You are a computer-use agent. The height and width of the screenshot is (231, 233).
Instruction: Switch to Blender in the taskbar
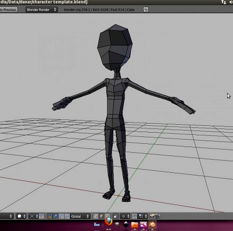[x=152, y=225]
